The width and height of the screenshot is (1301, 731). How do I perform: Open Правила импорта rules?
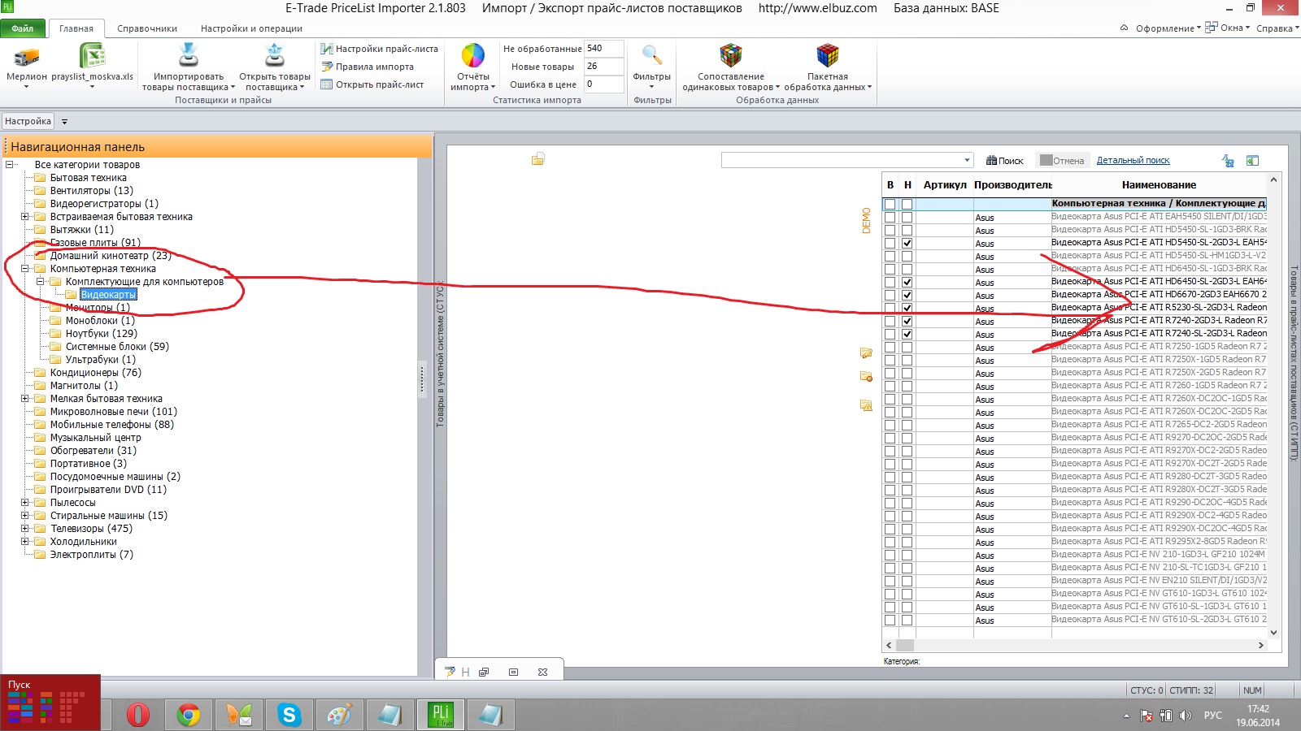click(x=368, y=67)
